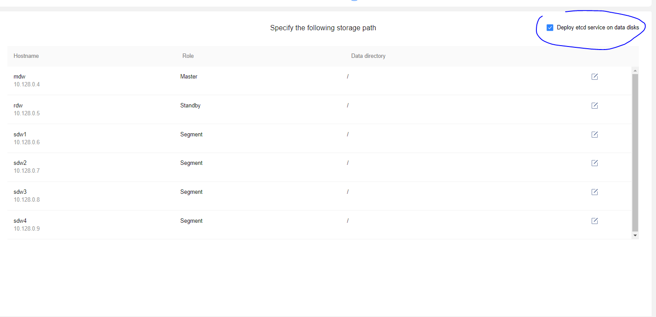Select the Master role cell

click(189, 77)
